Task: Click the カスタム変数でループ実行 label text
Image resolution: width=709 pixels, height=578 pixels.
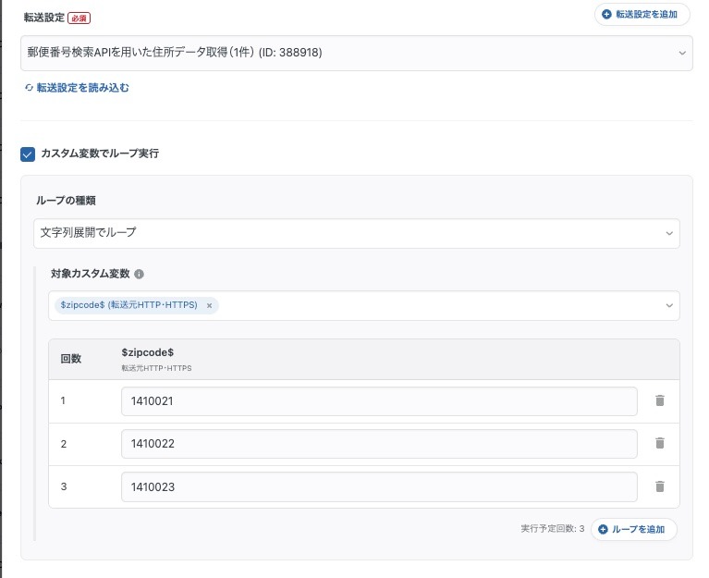Action: click(x=100, y=154)
